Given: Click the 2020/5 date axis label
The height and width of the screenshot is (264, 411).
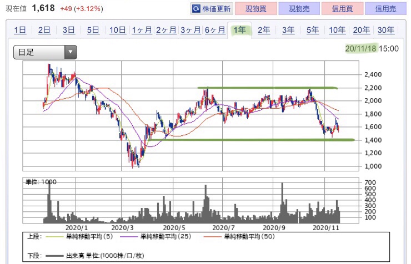Looking at the screenshot, I should [174, 227].
